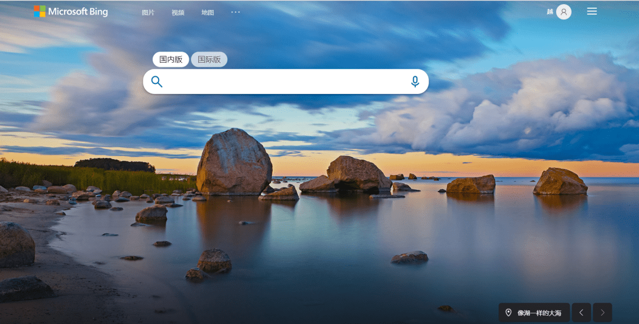Open the 像湖一样的大海 image info link

click(x=539, y=313)
